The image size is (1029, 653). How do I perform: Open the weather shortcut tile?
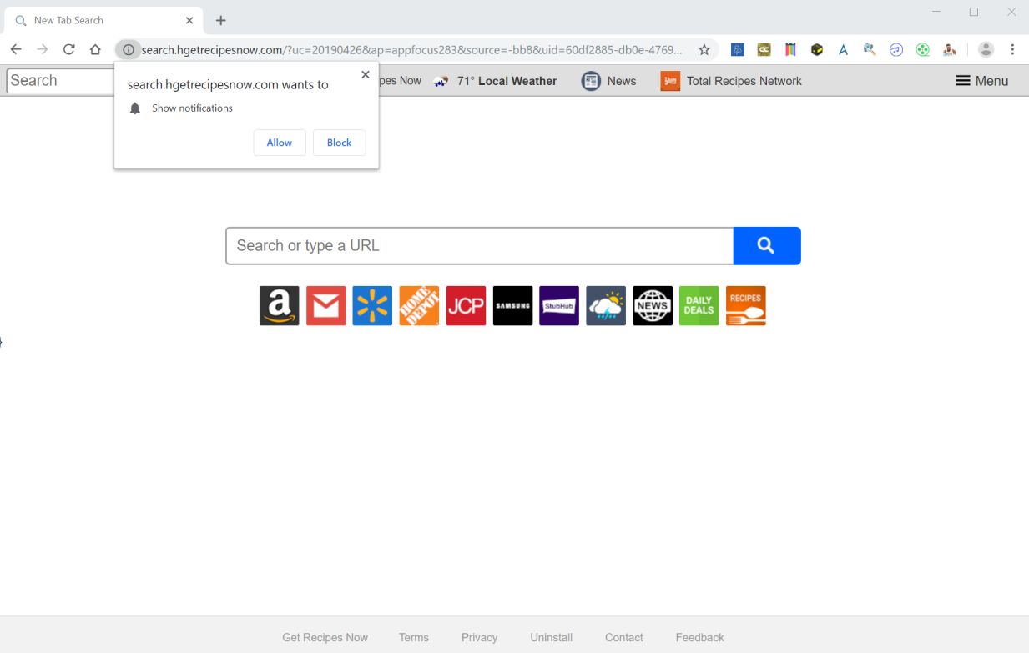pyautogui.click(x=606, y=305)
